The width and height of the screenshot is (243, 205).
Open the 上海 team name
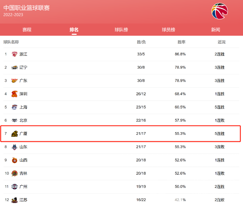[23, 107]
